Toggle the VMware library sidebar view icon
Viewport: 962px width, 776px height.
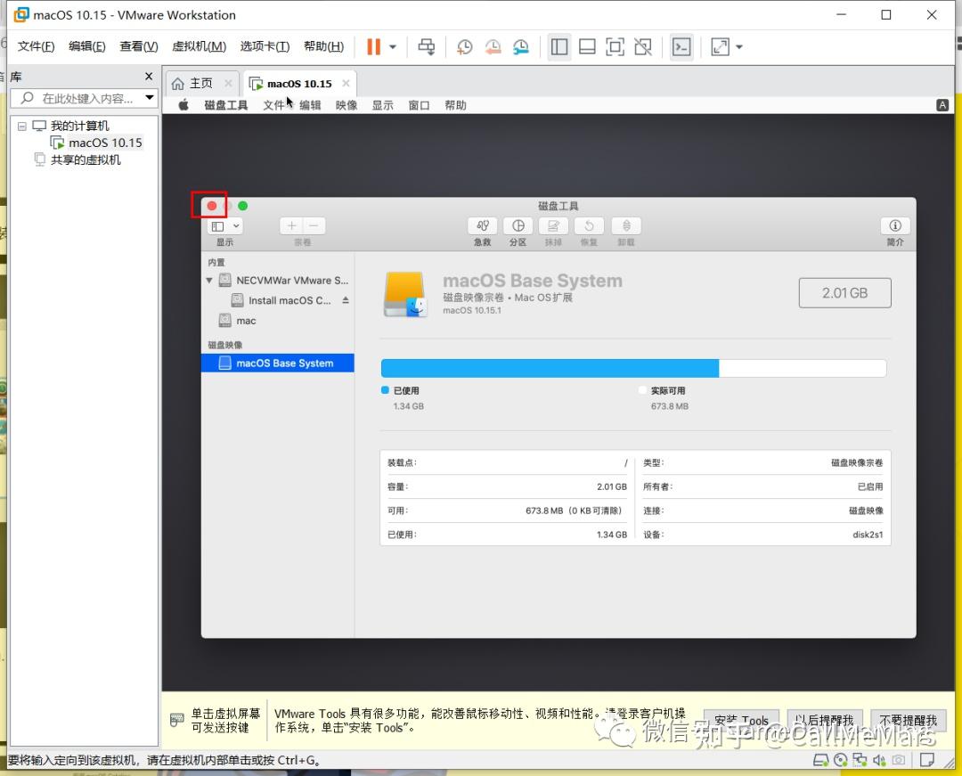pyautogui.click(x=558, y=46)
